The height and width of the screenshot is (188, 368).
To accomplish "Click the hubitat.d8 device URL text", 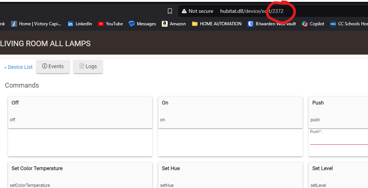I will click(252, 11).
